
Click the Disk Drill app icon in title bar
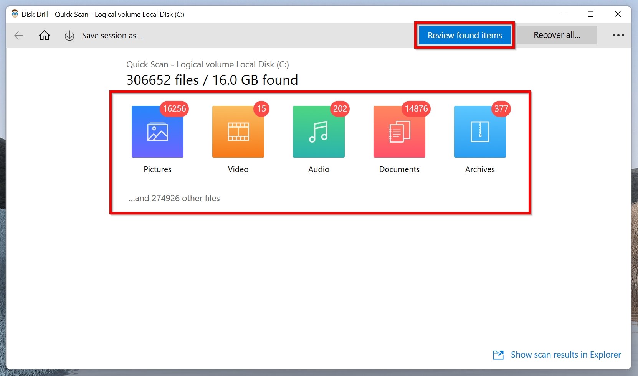click(x=15, y=14)
